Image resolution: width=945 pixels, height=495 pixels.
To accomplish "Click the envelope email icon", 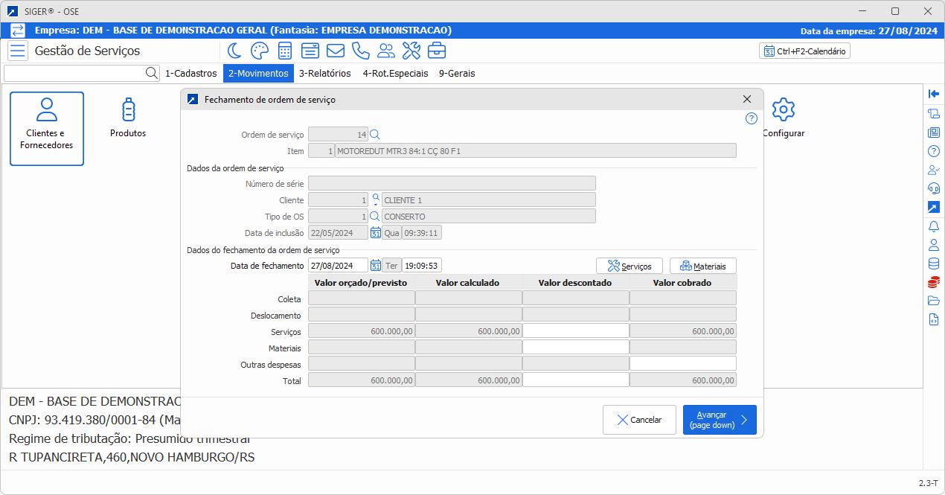I will [x=335, y=51].
